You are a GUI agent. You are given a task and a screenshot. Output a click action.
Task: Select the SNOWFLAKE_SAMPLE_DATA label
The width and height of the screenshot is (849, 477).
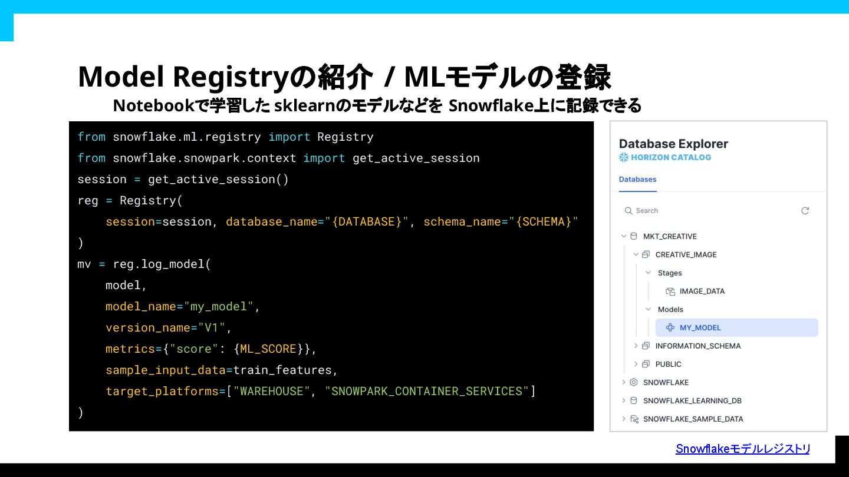pyautogui.click(x=693, y=419)
